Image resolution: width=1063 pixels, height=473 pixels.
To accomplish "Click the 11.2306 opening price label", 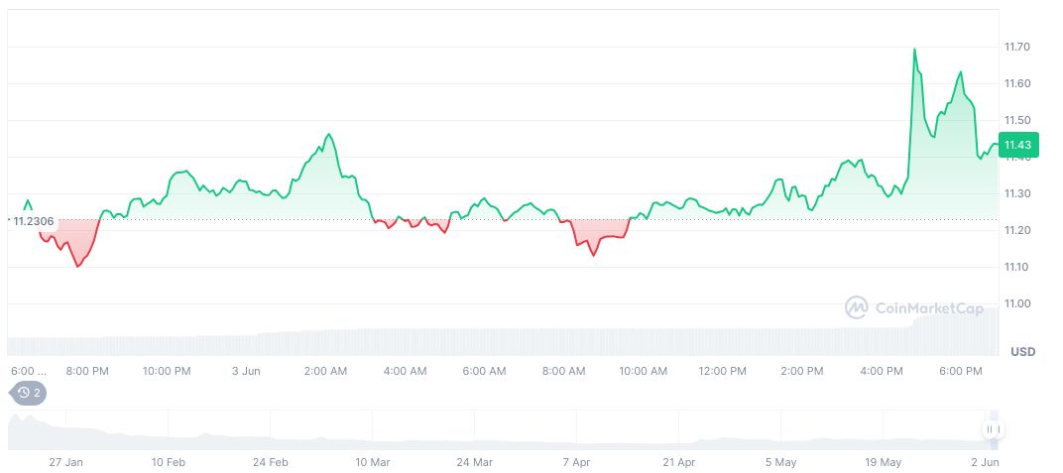I will tap(34, 221).
